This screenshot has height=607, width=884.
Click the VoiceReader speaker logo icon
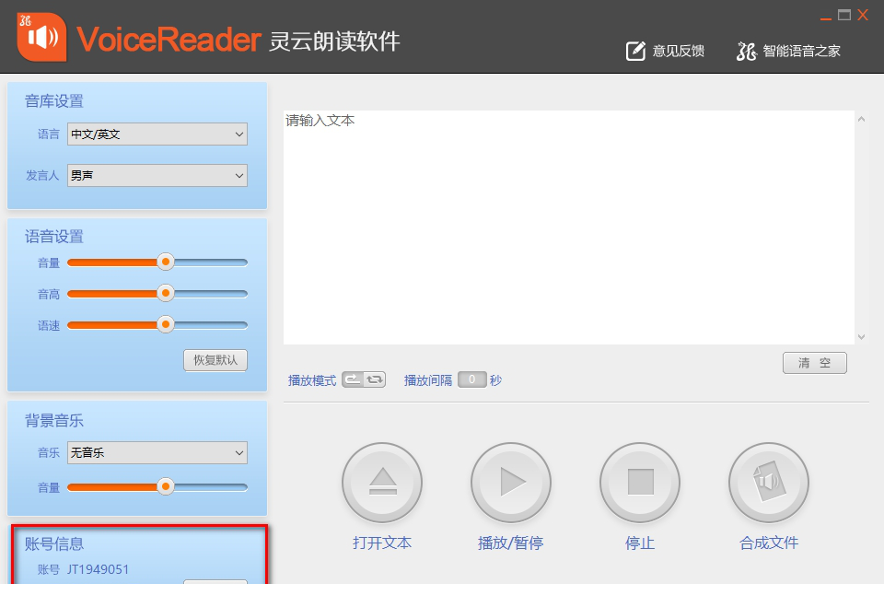click(x=41, y=37)
